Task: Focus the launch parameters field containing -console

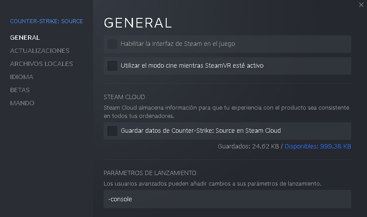Action: point(227,199)
